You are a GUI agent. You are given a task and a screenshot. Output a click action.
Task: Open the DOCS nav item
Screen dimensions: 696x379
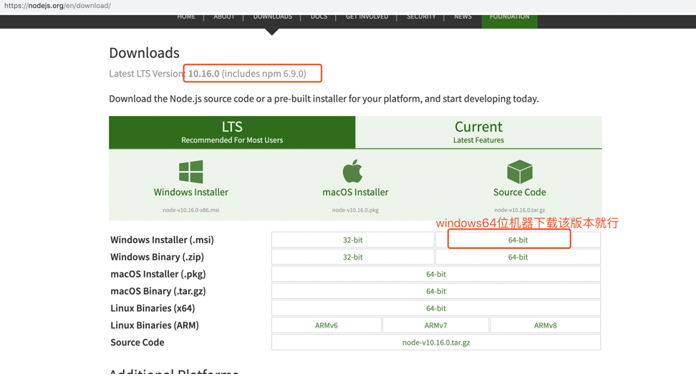[319, 17]
